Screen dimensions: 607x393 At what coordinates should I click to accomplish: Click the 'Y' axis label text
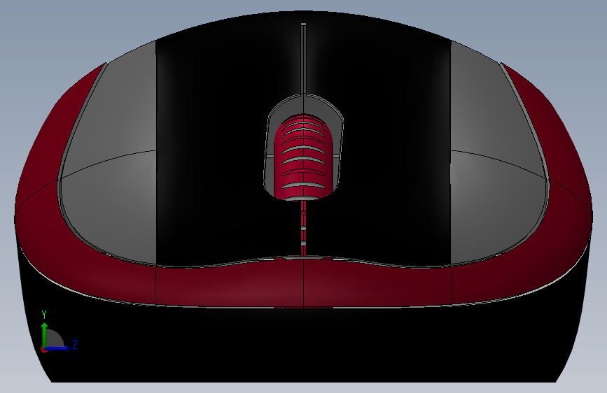click(x=44, y=315)
